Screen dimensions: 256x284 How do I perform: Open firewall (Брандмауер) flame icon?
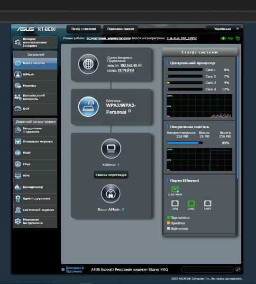pyautogui.click(x=18, y=187)
